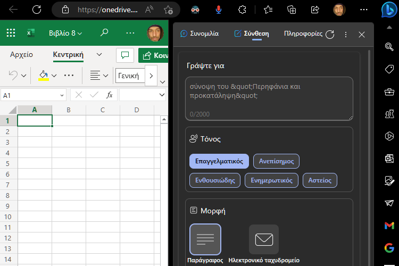Screen dimensions: 399x266
Task: Open browser Settings and more menu
Action: click(x=364, y=10)
